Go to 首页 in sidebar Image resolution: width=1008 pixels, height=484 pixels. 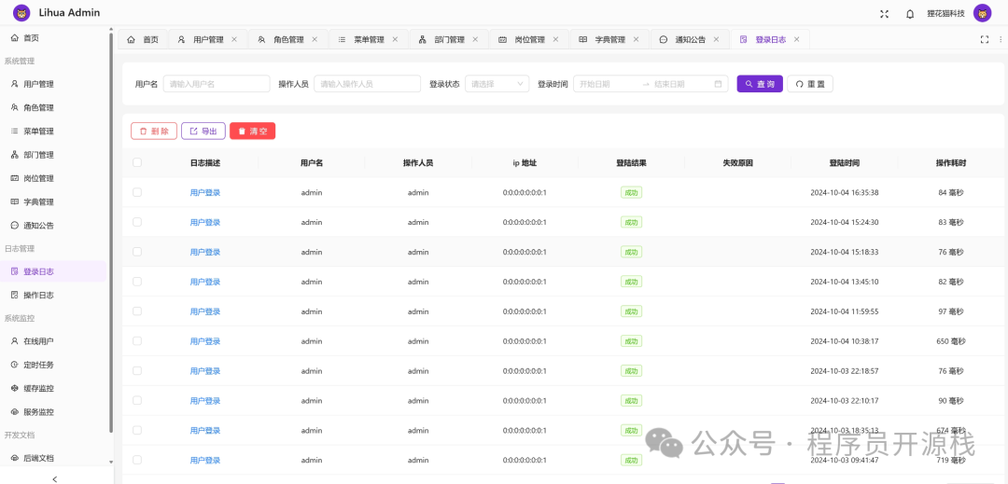click(x=53, y=38)
